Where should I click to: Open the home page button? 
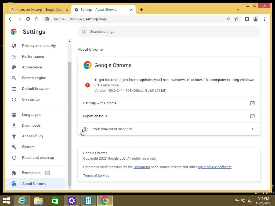37,19
